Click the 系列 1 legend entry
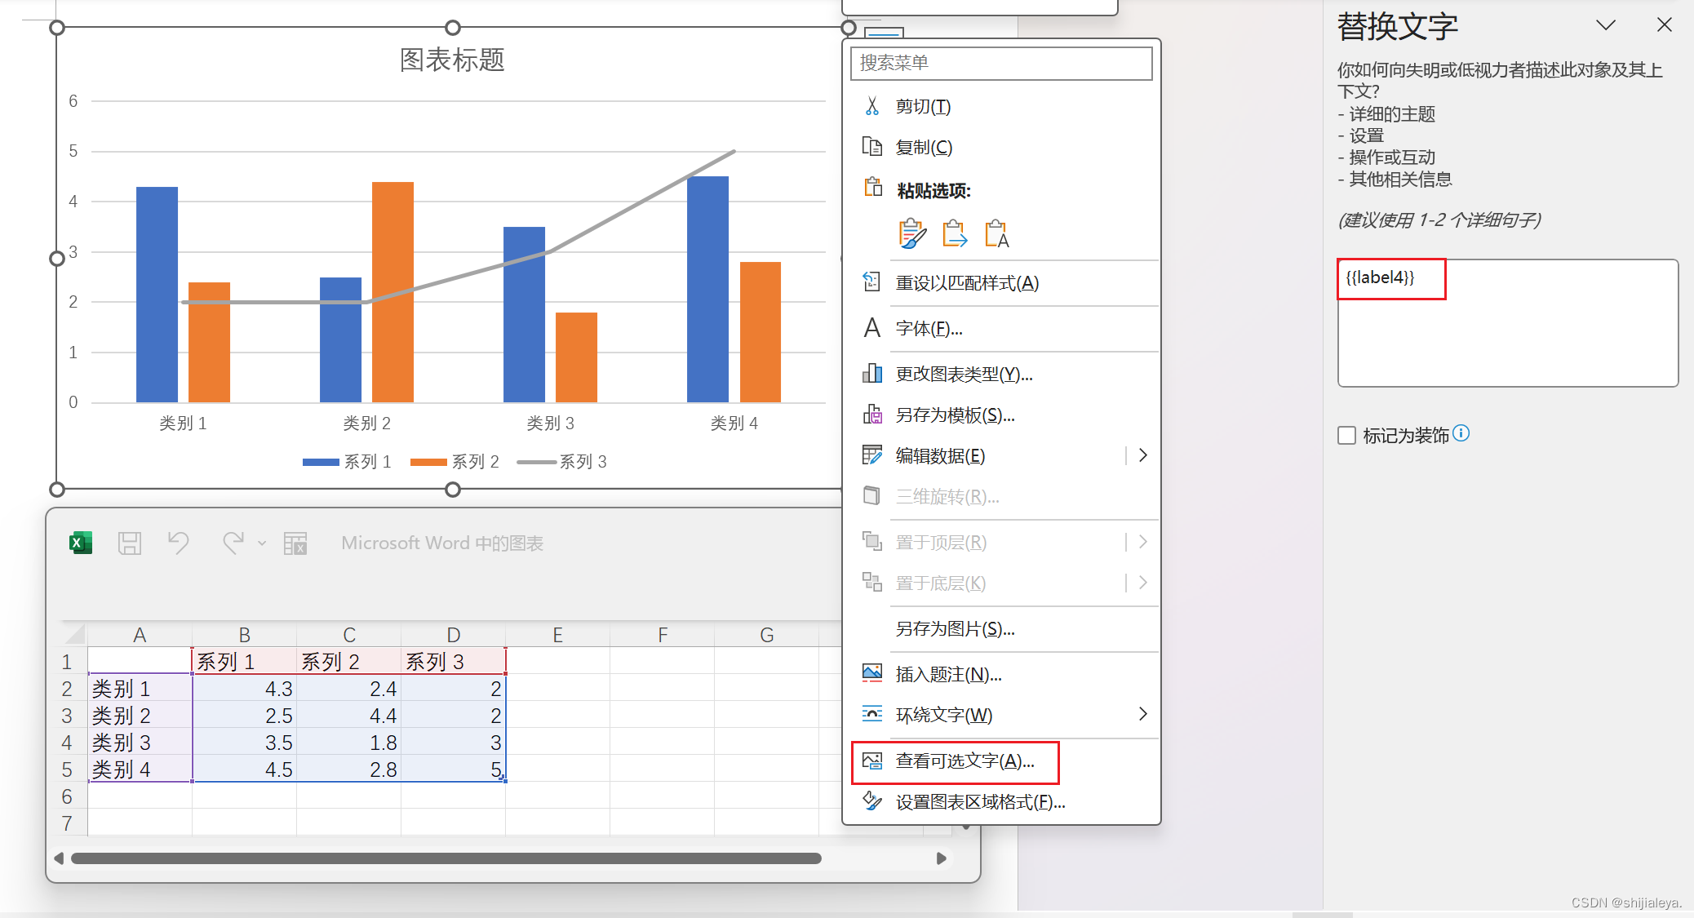 347,462
